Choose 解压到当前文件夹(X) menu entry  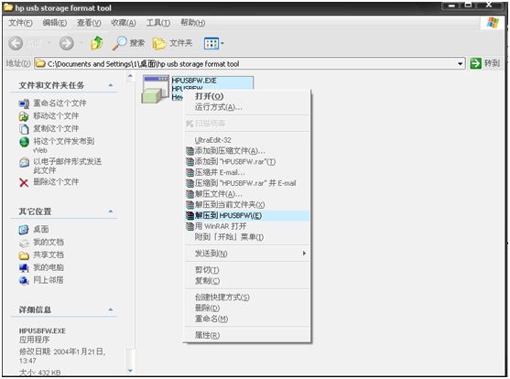click(x=247, y=205)
